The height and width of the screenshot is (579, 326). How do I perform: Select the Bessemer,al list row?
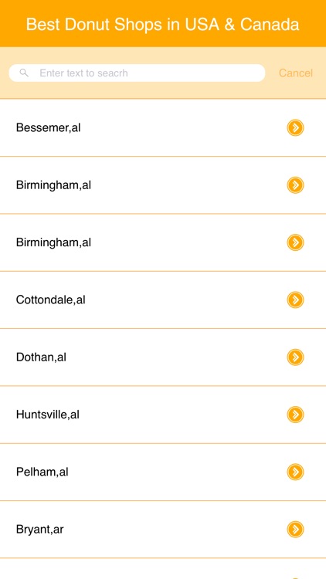coord(163,127)
